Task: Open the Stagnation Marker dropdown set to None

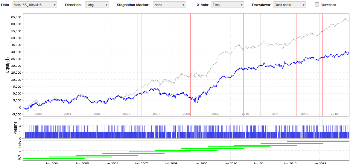Action: tap(169, 5)
